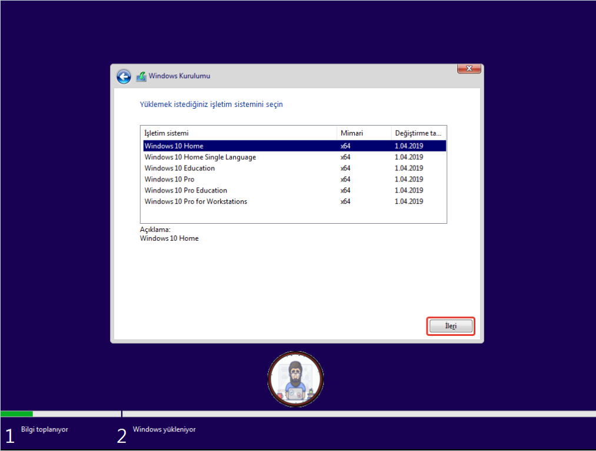This screenshot has height=451, width=596.
Task: Click the İşletim sistemi column header
Action: [239, 133]
